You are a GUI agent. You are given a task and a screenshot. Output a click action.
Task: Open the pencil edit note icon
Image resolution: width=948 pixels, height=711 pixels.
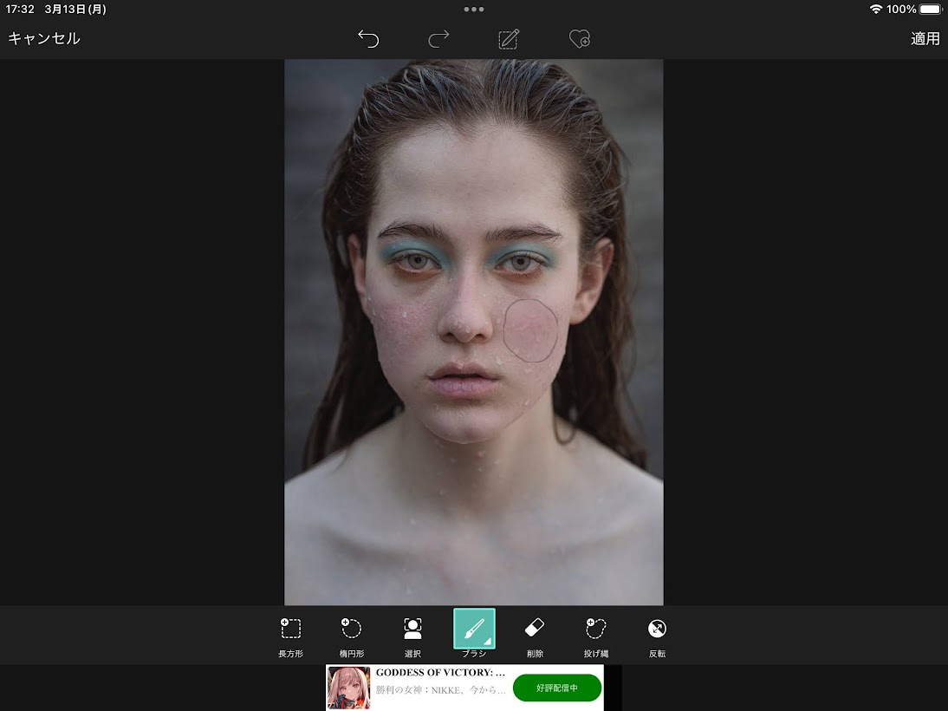[x=509, y=38]
